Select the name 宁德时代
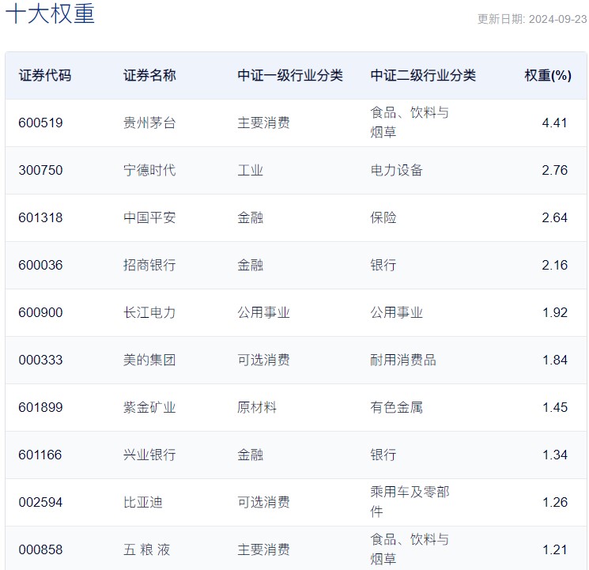 [x=149, y=170]
